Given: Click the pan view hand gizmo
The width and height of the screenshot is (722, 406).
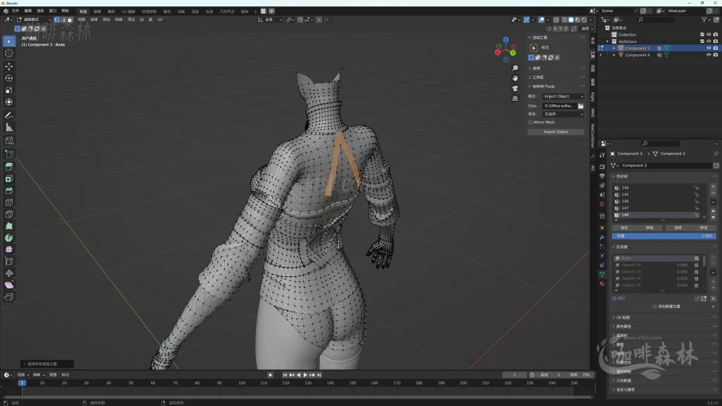Looking at the screenshot, I should click(x=515, y=78).
